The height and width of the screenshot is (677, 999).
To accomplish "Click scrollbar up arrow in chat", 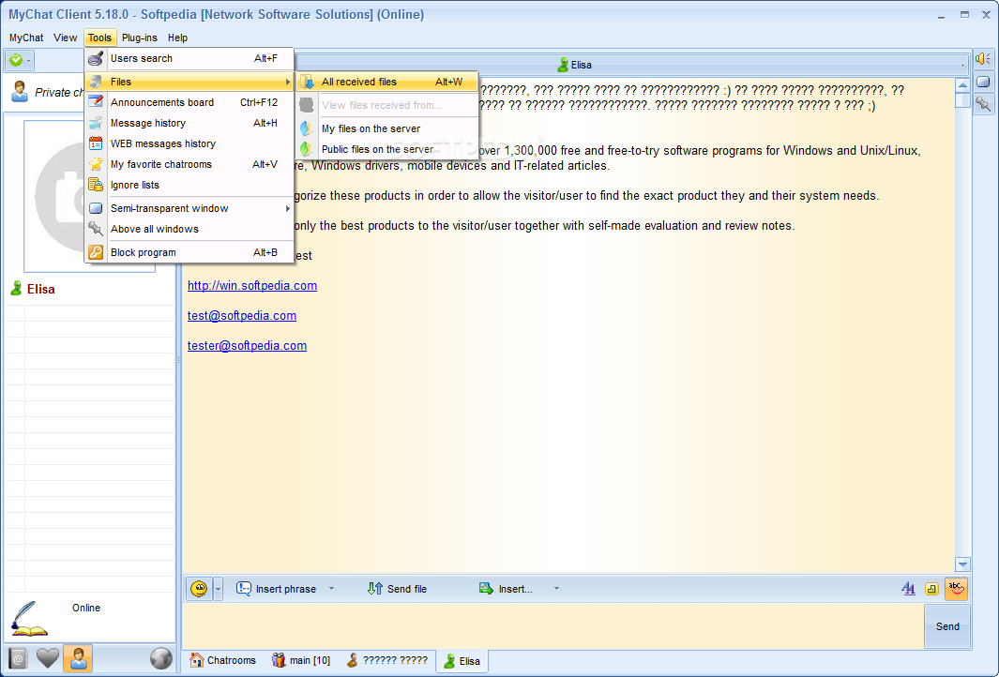I will point(962,84).
